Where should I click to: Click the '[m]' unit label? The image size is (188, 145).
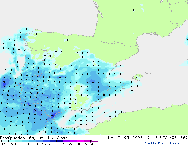click(x=42, y=138)
